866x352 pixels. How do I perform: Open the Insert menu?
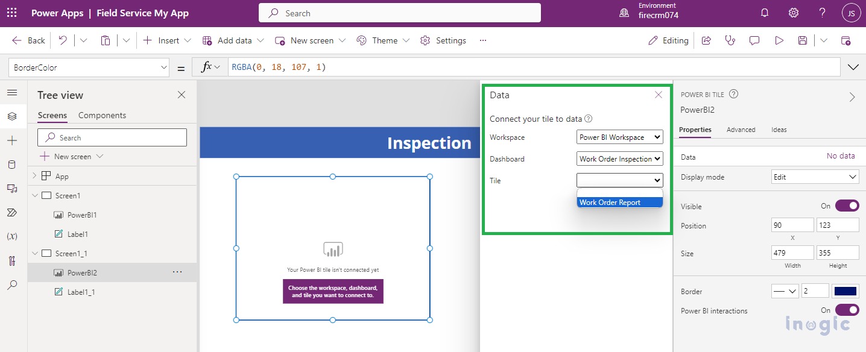(x=168, y=40)
